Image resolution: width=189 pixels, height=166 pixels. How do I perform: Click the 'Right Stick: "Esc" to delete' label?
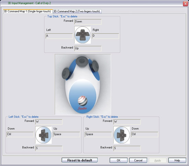click(x=102, y=117)
